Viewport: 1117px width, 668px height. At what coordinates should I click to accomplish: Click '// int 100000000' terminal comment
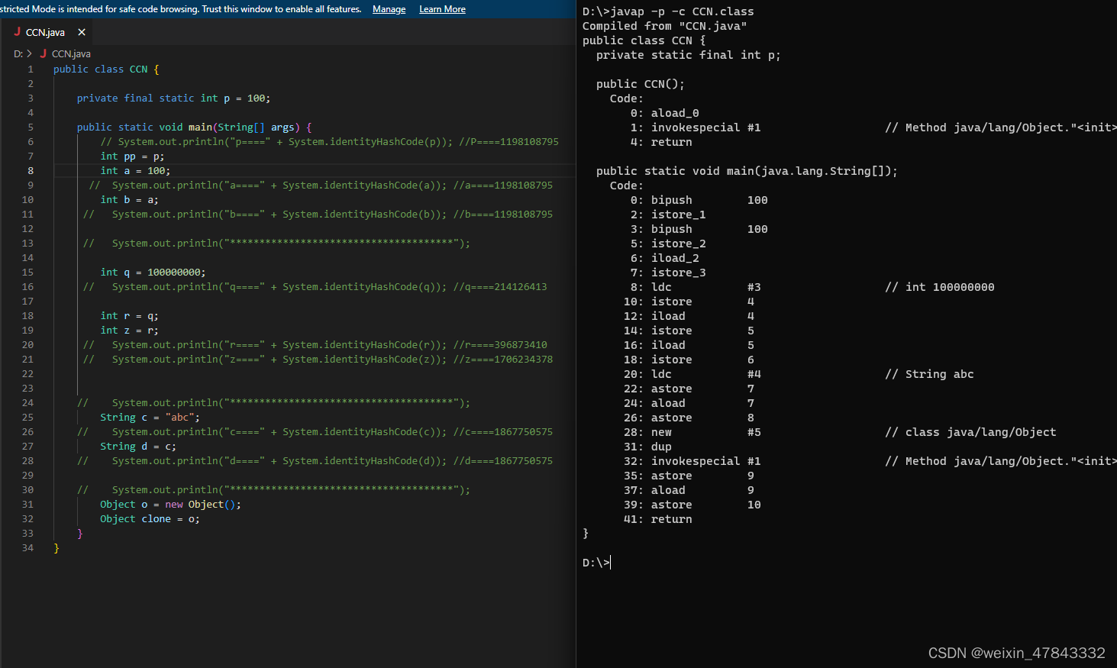[940, 287]
